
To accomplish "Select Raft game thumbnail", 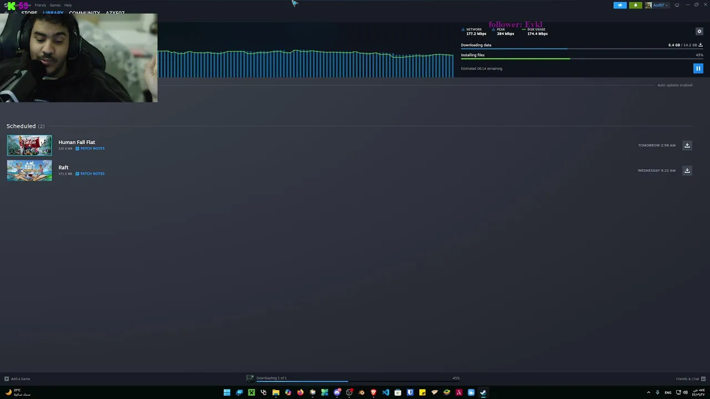I will tap(29, 170).
